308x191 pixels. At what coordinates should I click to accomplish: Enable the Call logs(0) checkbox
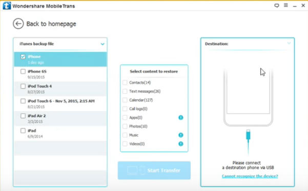pyautogui.click(x=125, y=109)
